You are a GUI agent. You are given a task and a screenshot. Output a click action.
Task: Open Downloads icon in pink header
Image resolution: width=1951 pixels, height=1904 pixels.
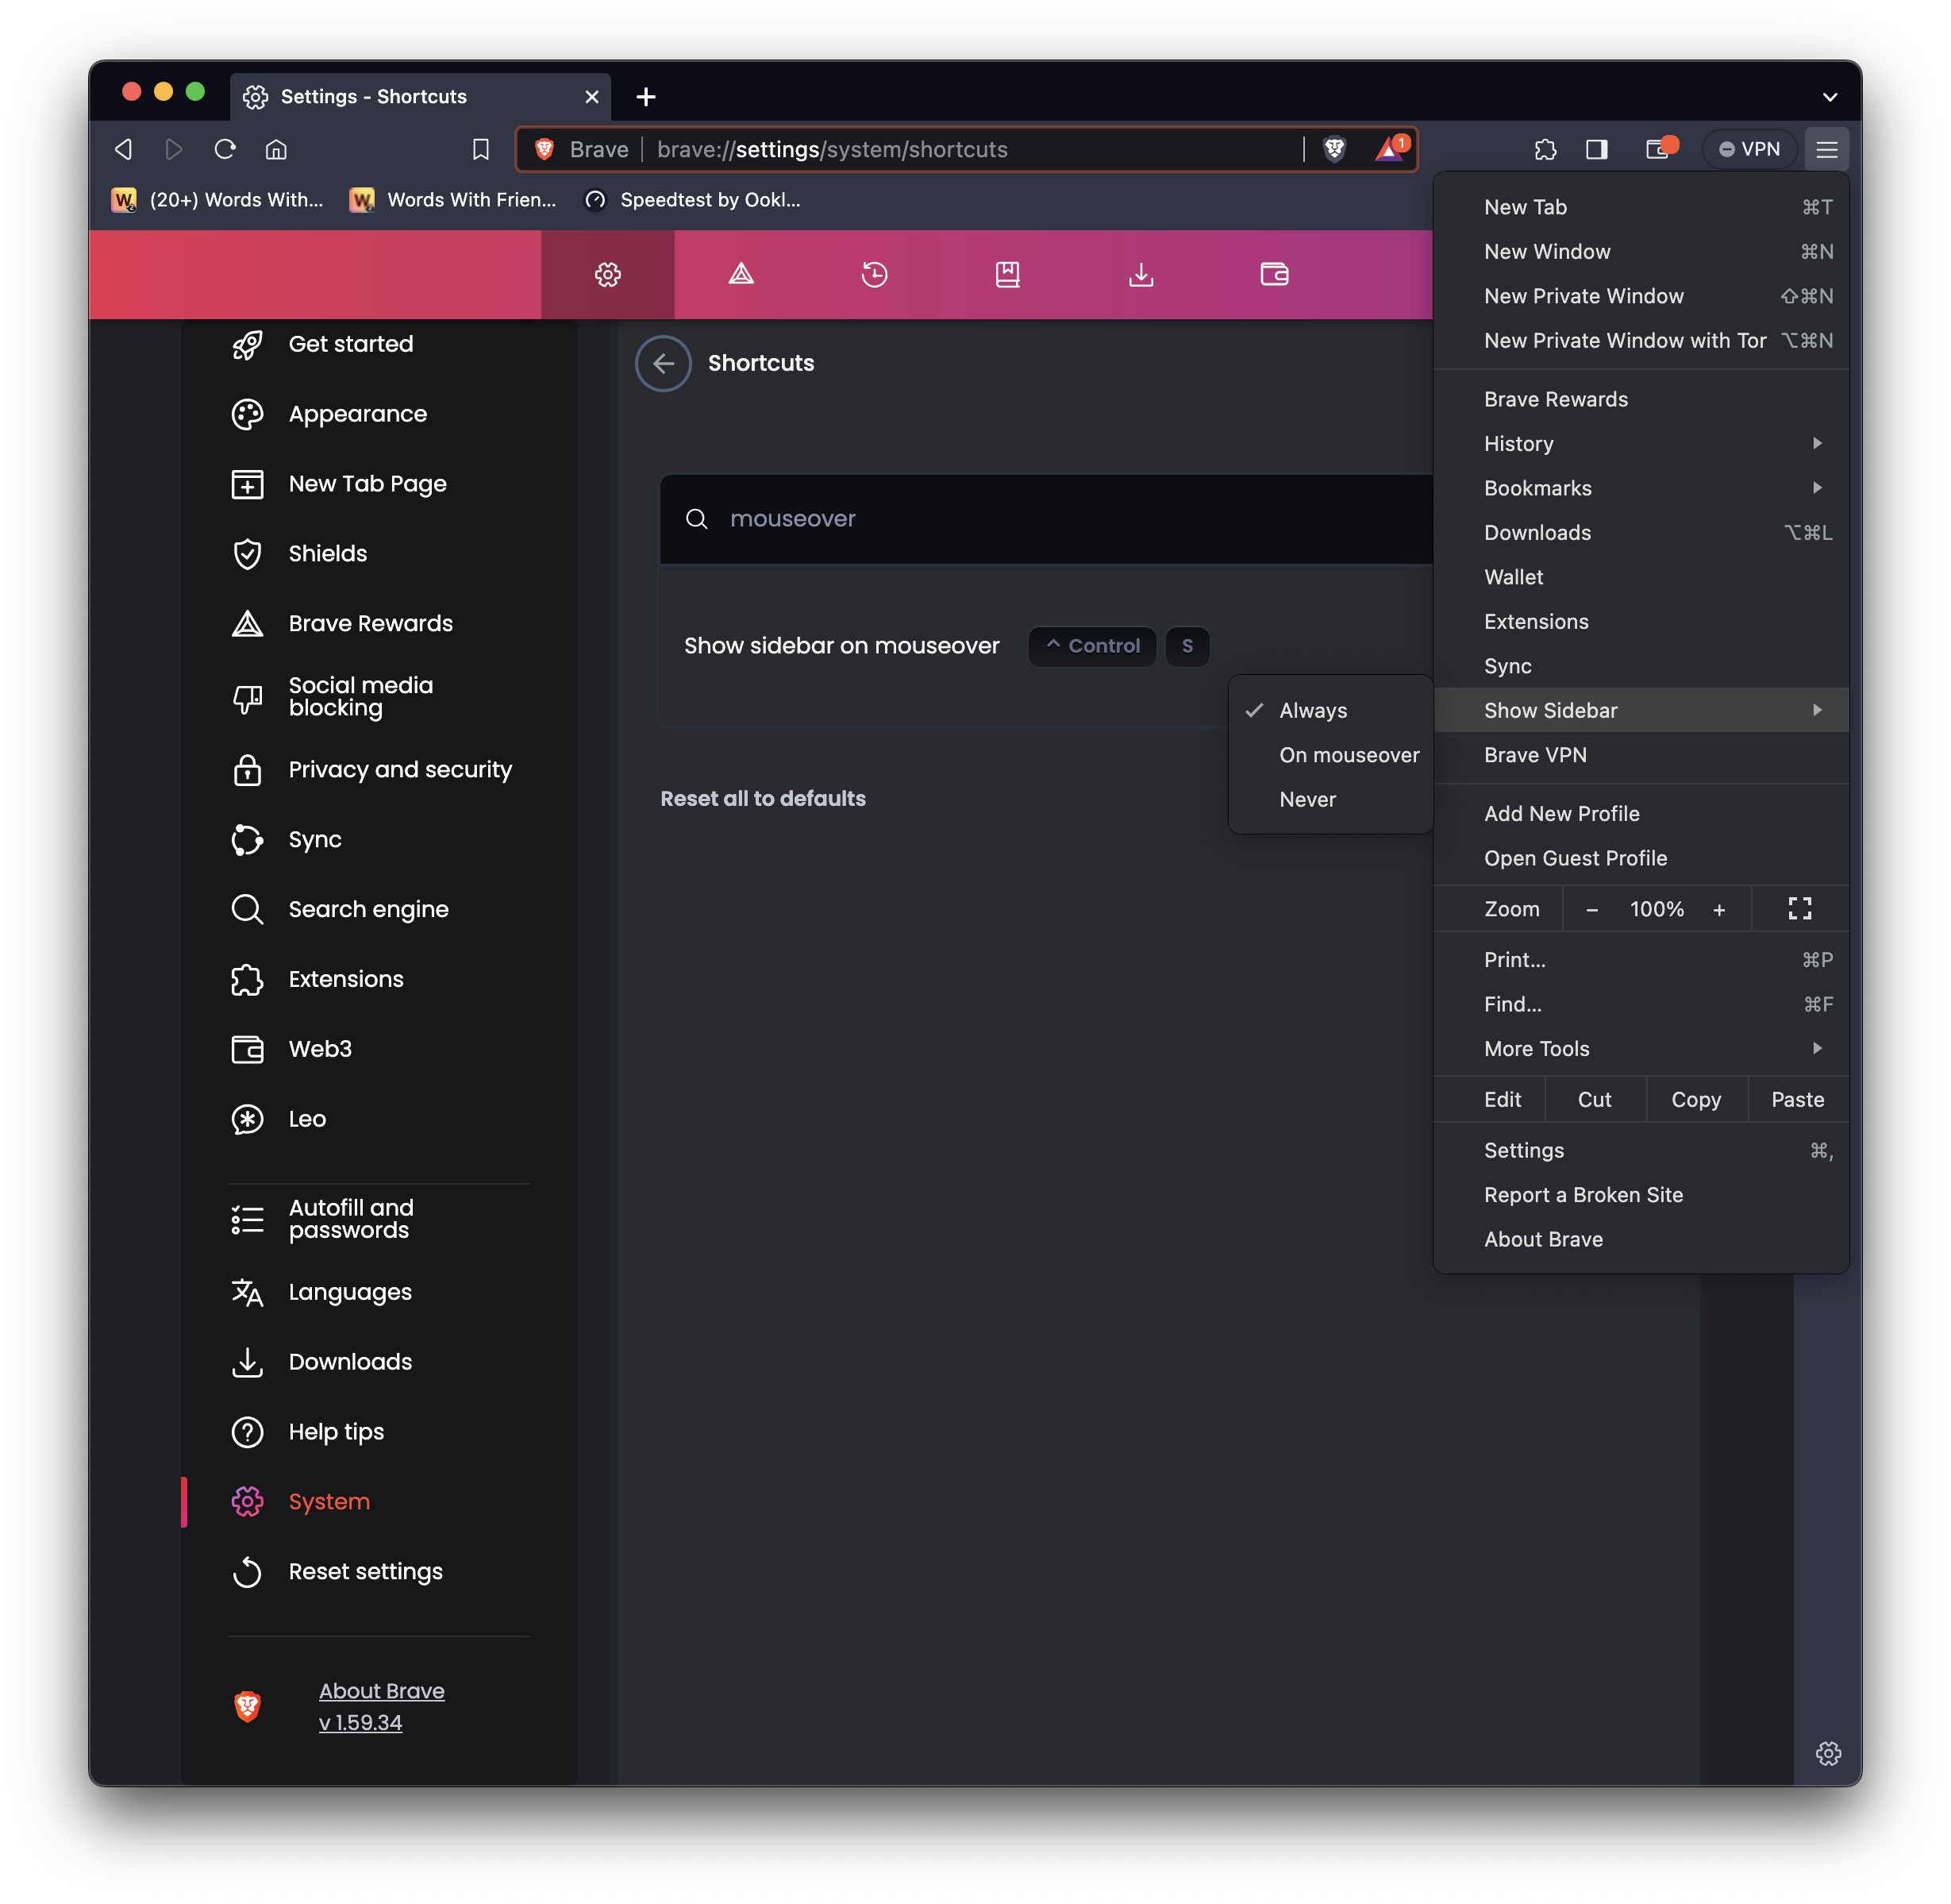click(x=1141, y=274)
